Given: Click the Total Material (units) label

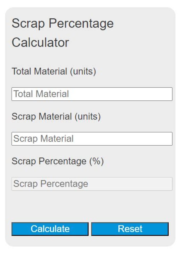Looking at the screenshot, I should (54, 72).
